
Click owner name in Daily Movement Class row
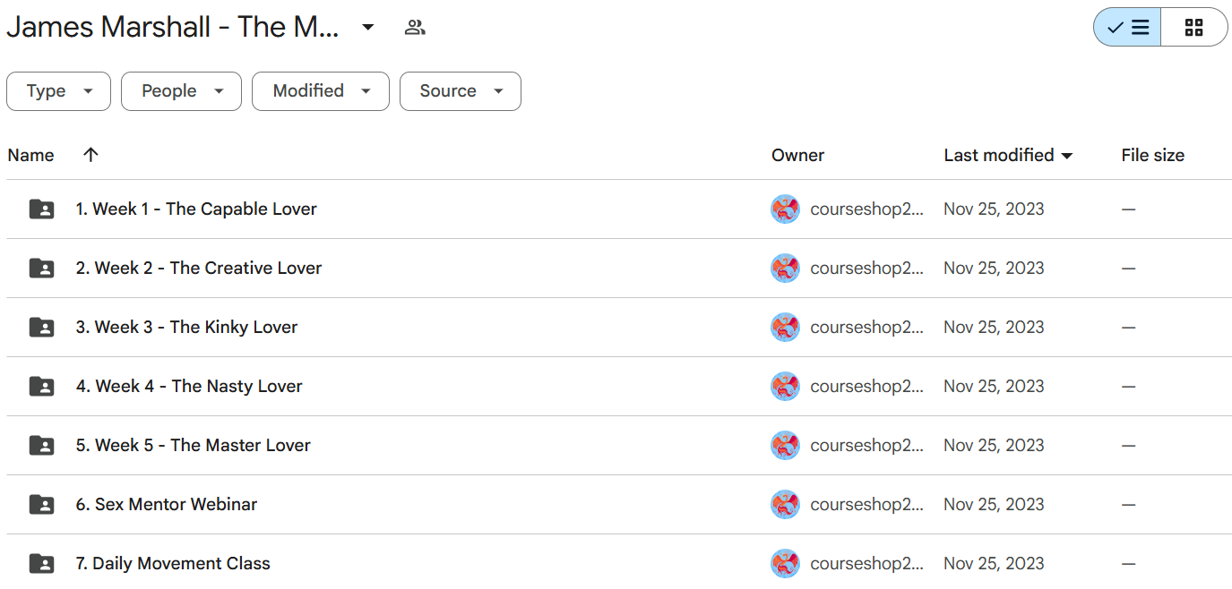[866, 564]
